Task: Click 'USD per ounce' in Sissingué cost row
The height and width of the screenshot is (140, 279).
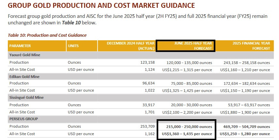Action: pyautogui.click(x=81, y=112)
